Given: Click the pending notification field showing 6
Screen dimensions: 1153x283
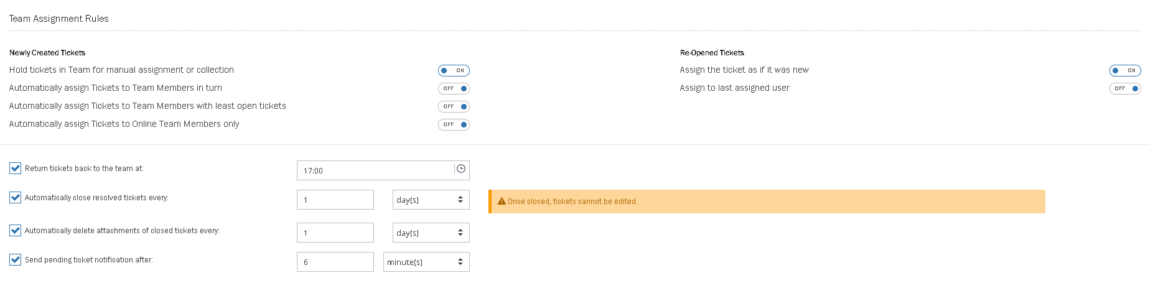Looking at the screenshot, I should [x=335, y=262].
